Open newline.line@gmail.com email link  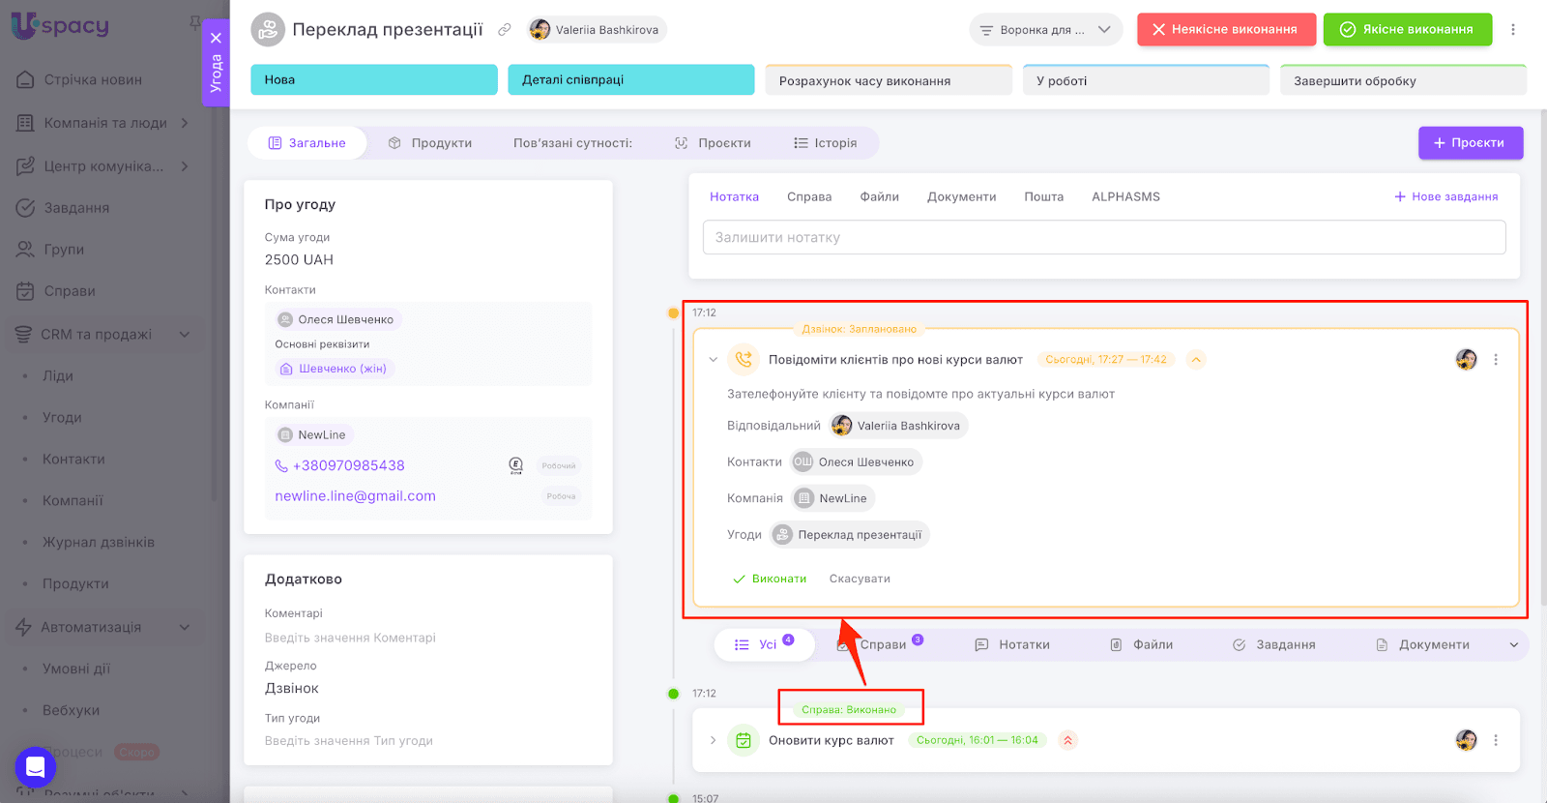point(355,496)
